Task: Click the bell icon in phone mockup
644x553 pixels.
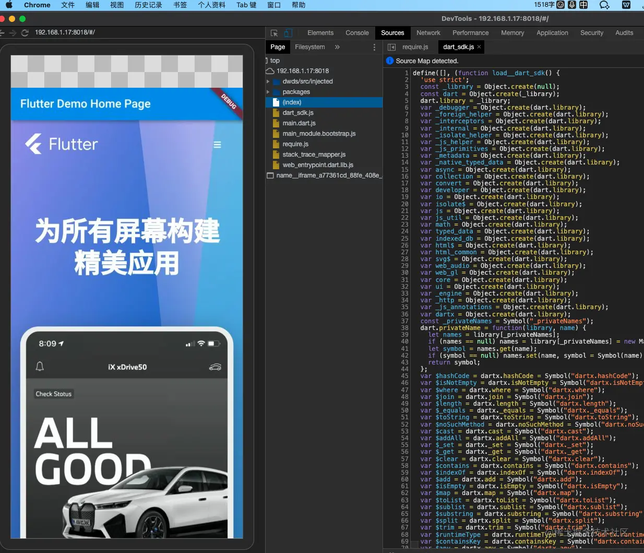Action: pyautogui.click(x=40, y=367)
